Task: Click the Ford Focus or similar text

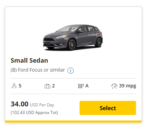Action: coord(38,70)
